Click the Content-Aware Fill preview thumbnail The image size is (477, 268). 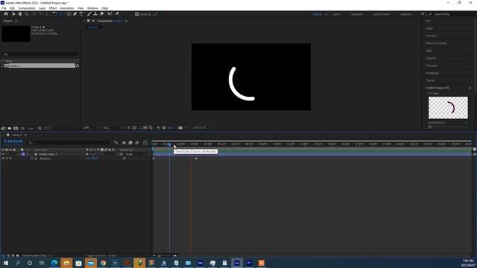[448, 108]
